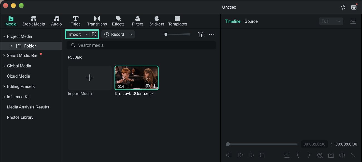This screenshot has height=162, width=362.
Task: Switch to Transitions tab
Action: (x=97, y=21)
